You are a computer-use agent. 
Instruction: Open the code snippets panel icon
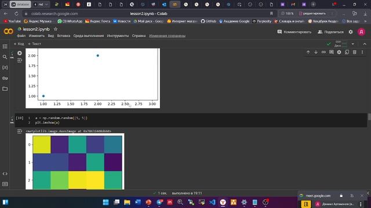(x=5, y=173)
